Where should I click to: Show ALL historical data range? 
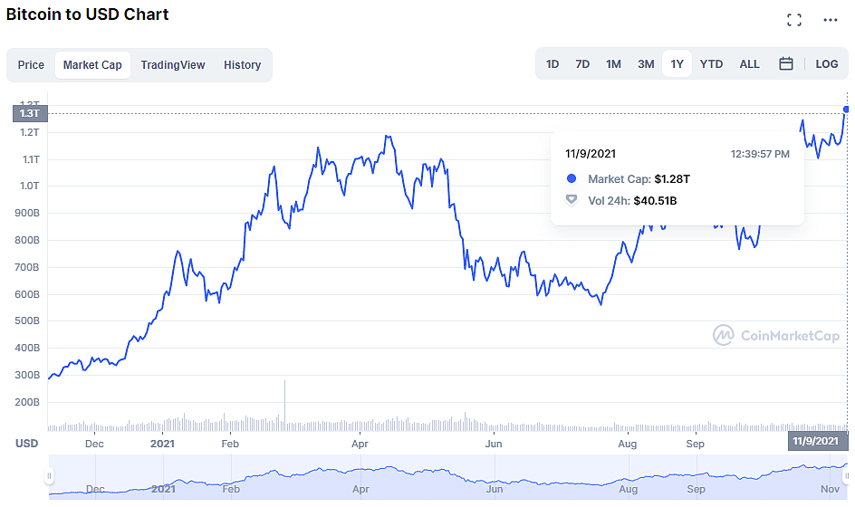[x=749, y=63]
